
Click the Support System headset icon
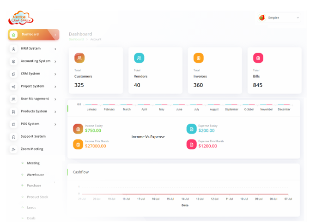click(13, 137)
